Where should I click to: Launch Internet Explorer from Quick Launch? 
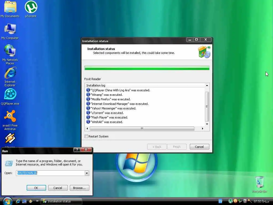pyautogui.click(x=18, y=201)
